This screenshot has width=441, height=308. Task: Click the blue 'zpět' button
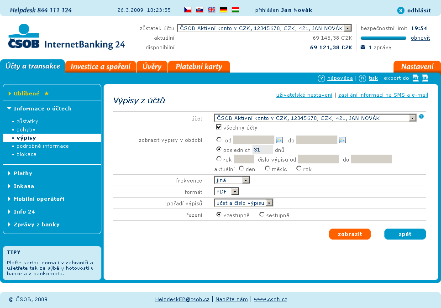(405, 234)
